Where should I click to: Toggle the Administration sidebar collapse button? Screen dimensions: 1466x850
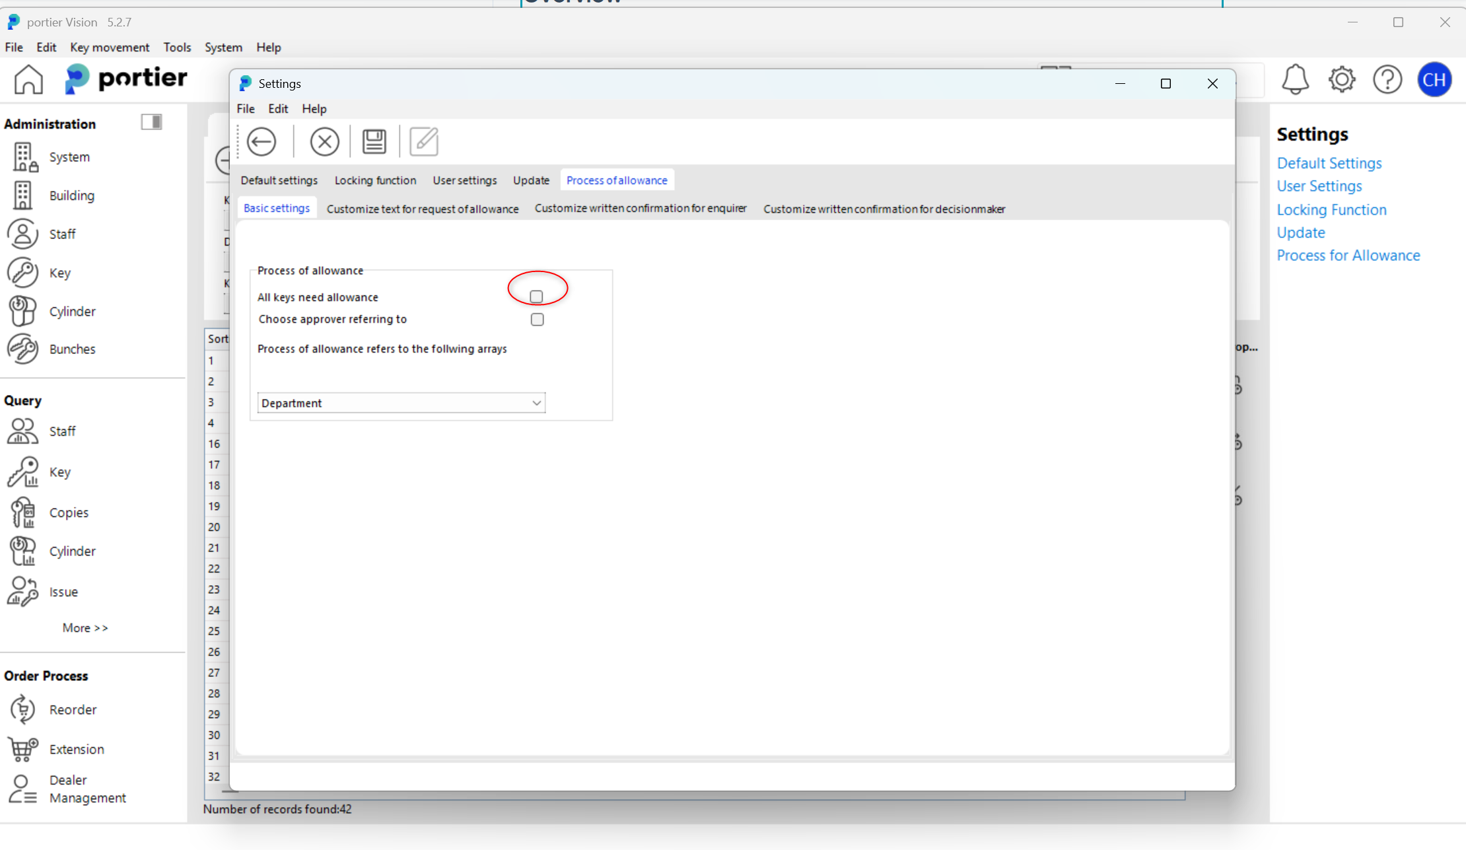click(x=151, y=122)
